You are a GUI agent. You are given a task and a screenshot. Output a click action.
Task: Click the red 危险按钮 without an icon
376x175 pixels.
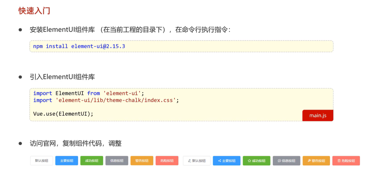pos(167,161)
